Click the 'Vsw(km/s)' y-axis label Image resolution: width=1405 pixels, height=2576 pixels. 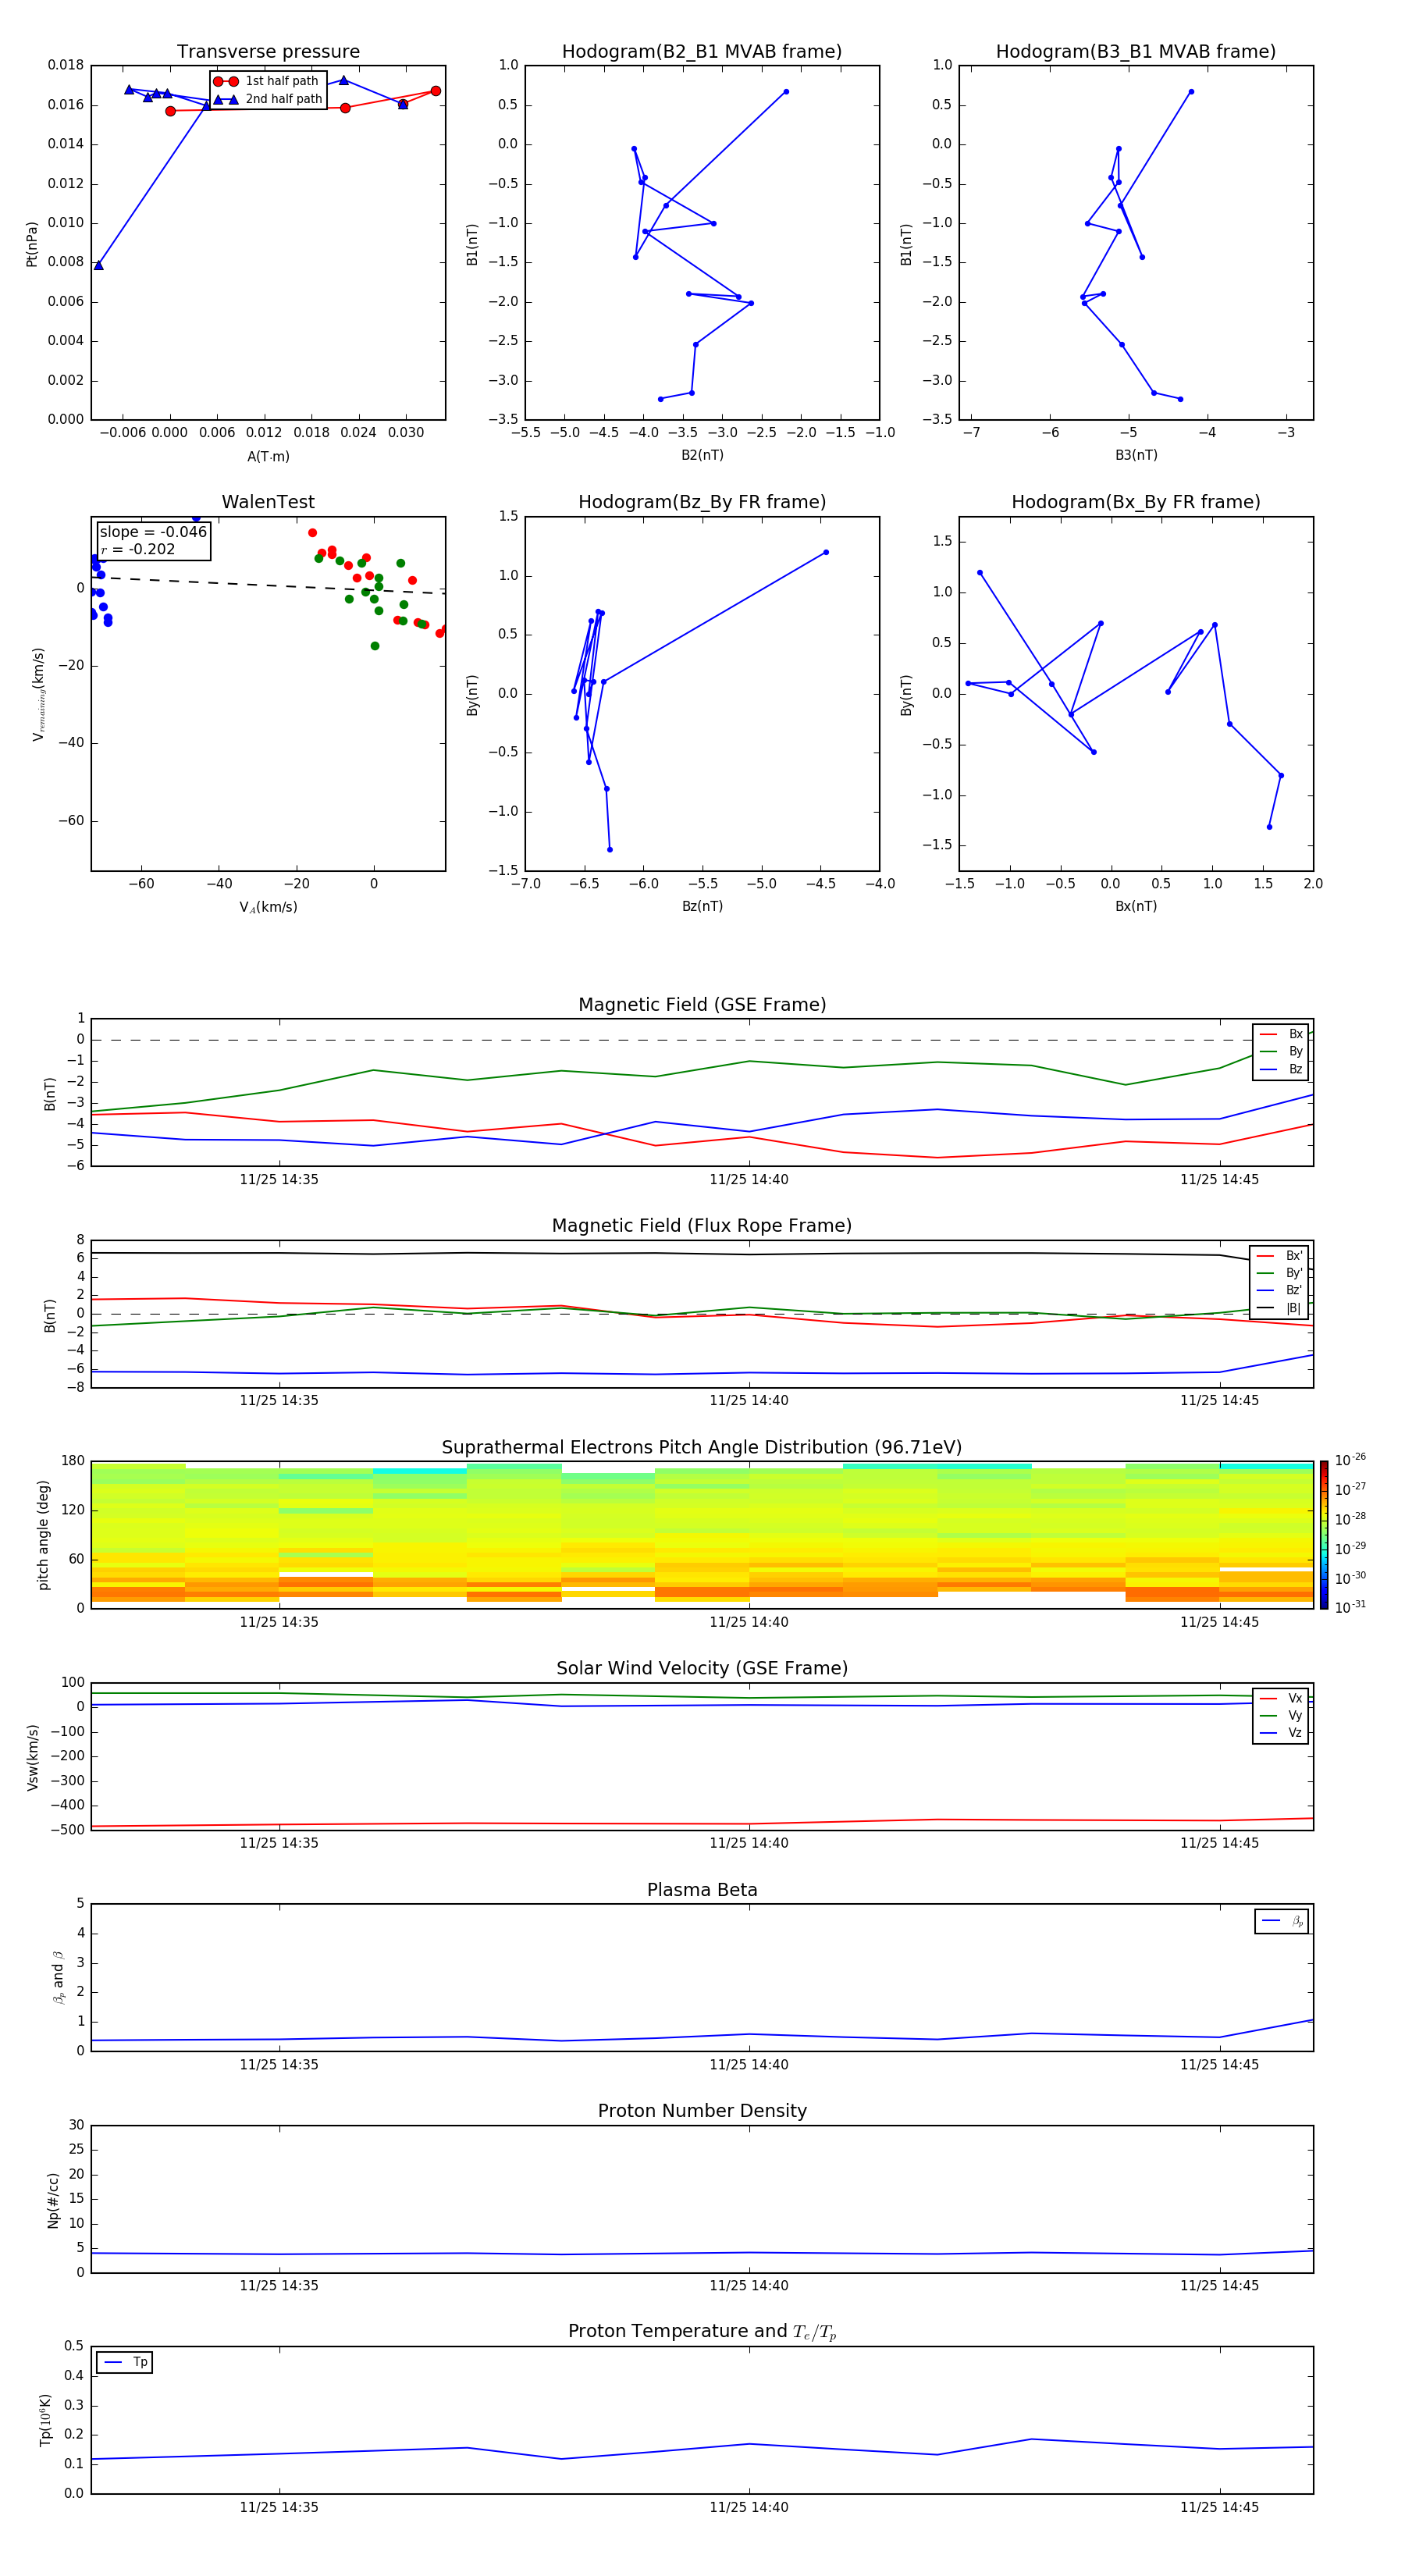coord(33,1757)
